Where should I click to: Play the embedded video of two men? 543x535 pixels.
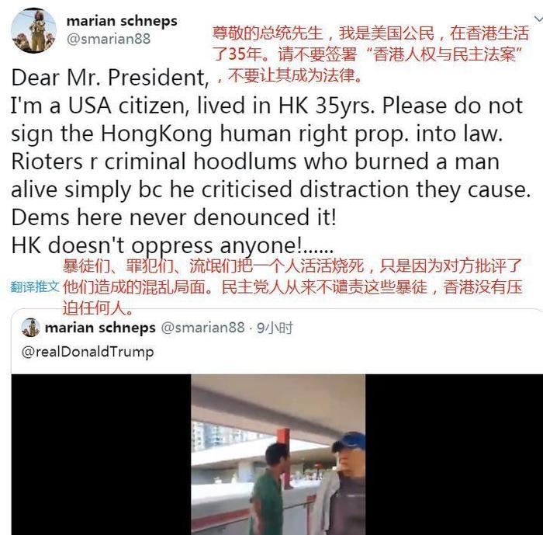(x=278, y=454)
